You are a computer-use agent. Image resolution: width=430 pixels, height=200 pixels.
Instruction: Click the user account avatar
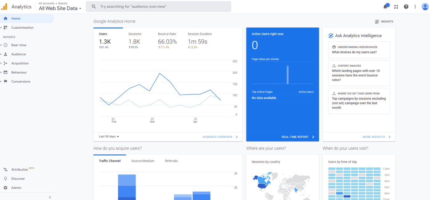point(425,7)
